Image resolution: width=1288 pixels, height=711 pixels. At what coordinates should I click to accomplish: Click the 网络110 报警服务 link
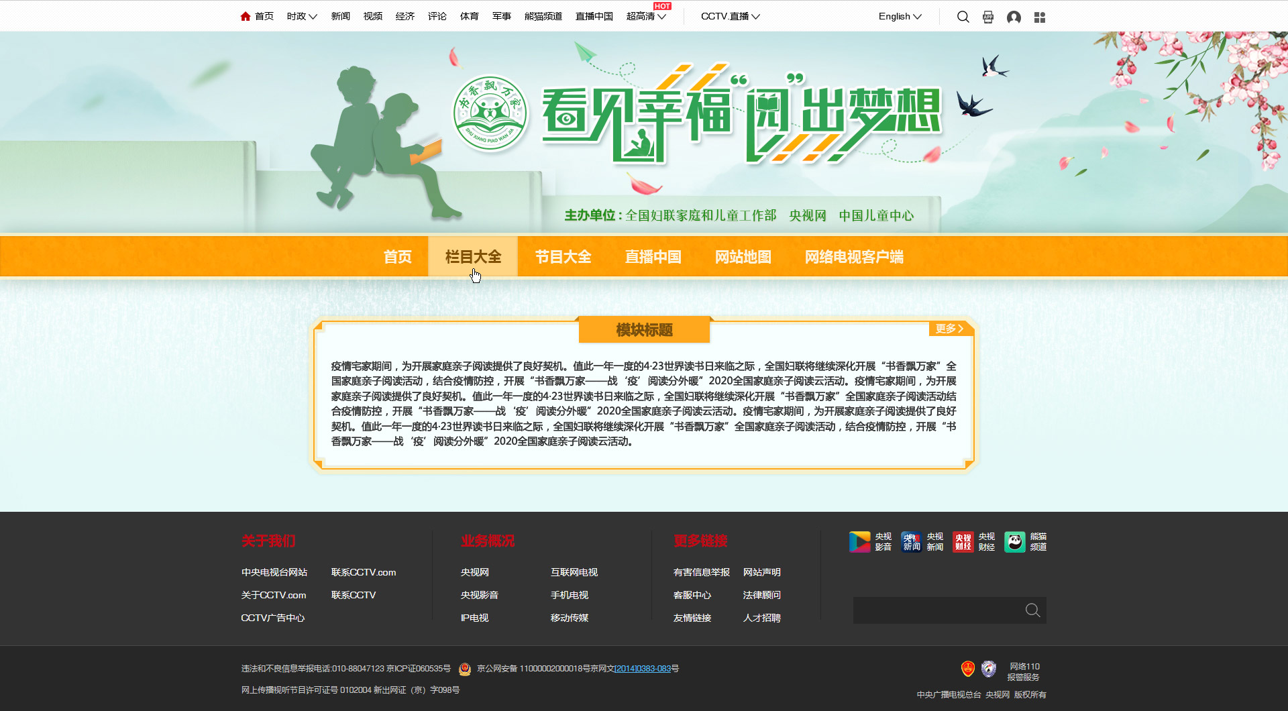1024,671
